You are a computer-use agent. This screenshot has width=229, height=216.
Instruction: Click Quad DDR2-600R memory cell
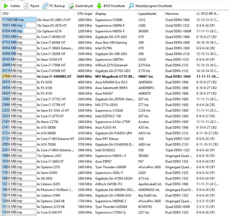[x=177, y=207]
